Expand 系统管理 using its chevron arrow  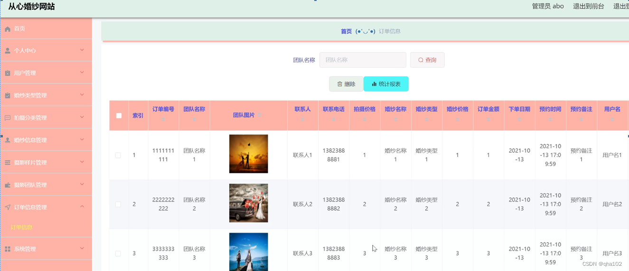pos(82,248)
